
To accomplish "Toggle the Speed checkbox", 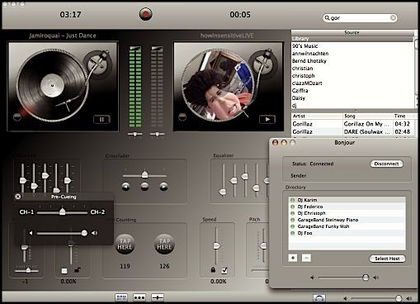I will 224,270.
